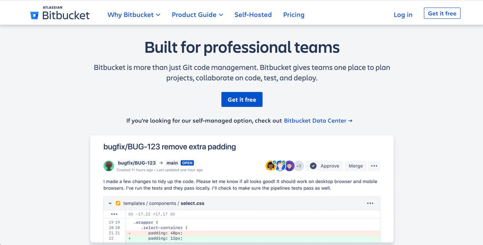Viewport: 483px width, 245px height.
Task: Click the Merge button
Action: point(355,166)
